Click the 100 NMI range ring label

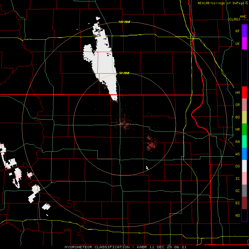pyautogui.click(x=124, y=22)
